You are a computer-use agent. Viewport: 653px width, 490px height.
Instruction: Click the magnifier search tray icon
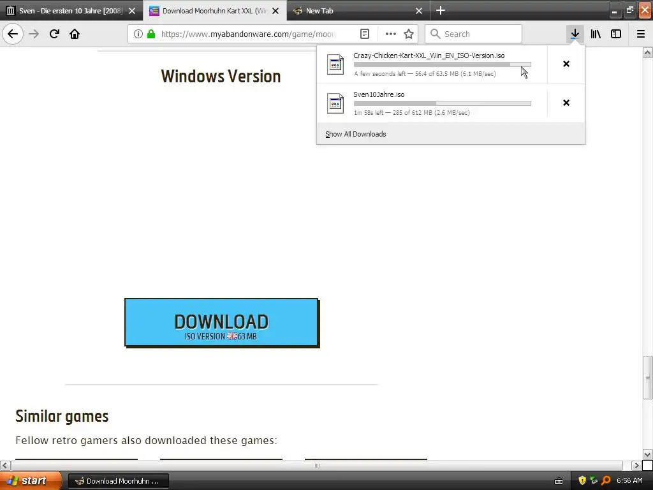click(x=606, y=480)
